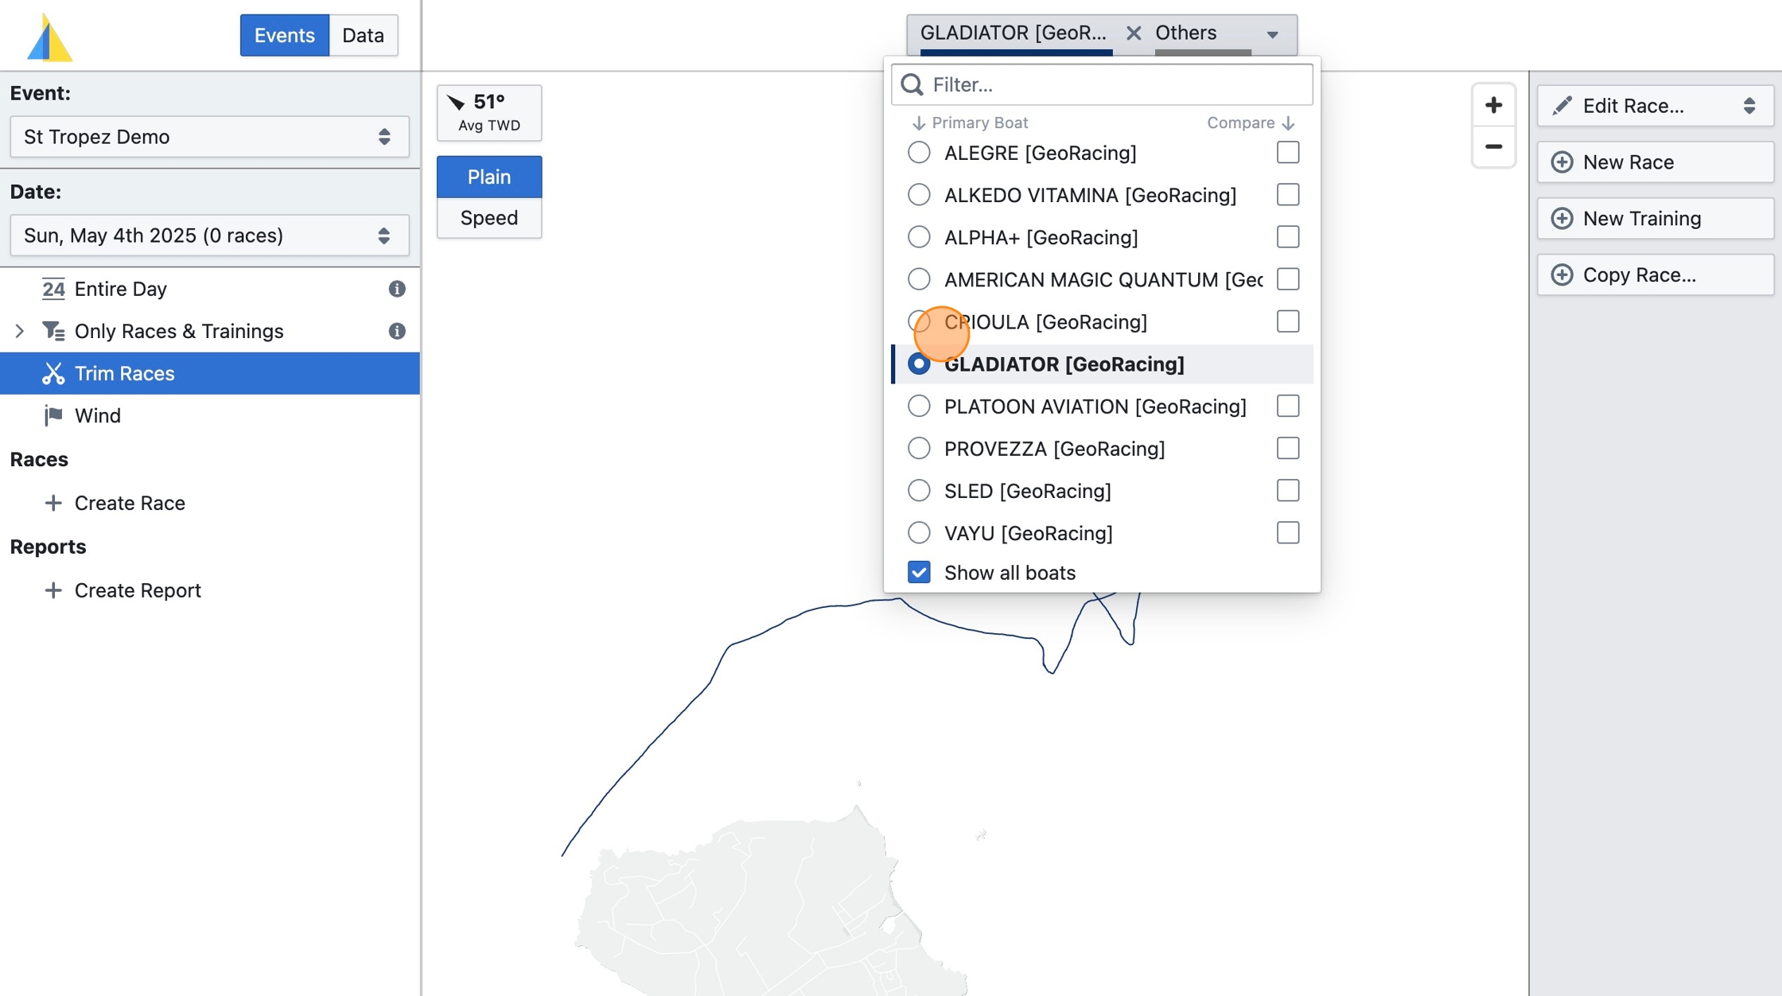This screenshot has width=1782, height=996.
Task: Check compare box for ALEGRE
Action: coord(1287,153)
